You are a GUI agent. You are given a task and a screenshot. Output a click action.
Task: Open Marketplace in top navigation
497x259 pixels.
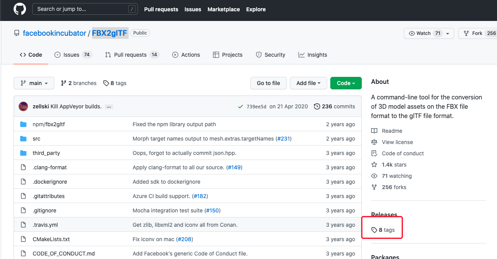pyautogui.click(x=223, y=9)
